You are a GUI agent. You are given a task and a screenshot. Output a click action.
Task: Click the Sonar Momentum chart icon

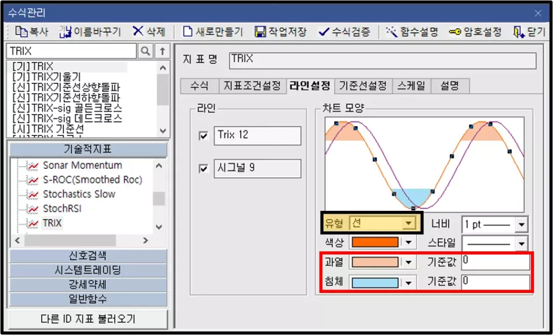[x=33, y=165]
